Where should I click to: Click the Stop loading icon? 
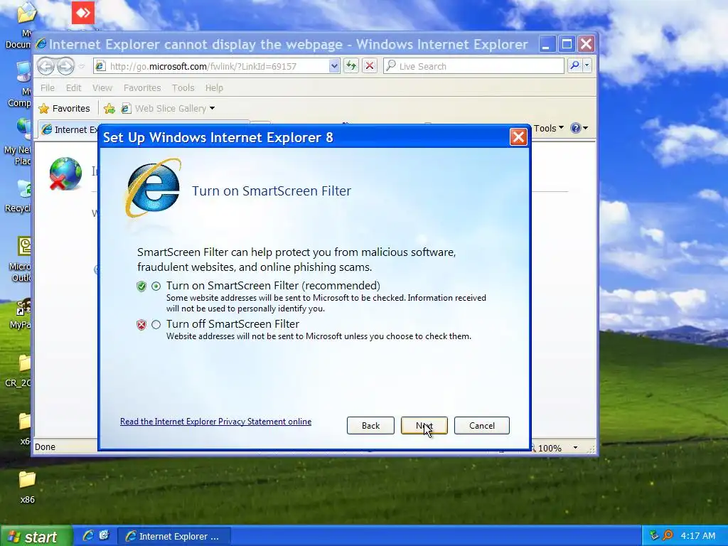tap(370, 66)
